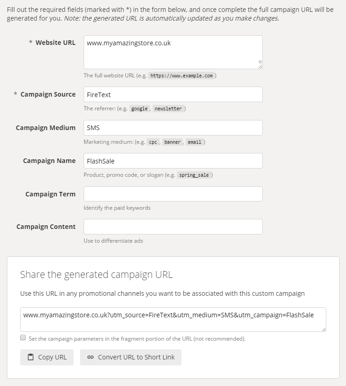This screenshot has height=386, width=346.
Task: Click the clipboard icon on Copy URL
Action: click(x=31, y=357)
